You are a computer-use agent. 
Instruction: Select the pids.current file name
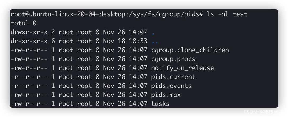[x=173, y=77]
